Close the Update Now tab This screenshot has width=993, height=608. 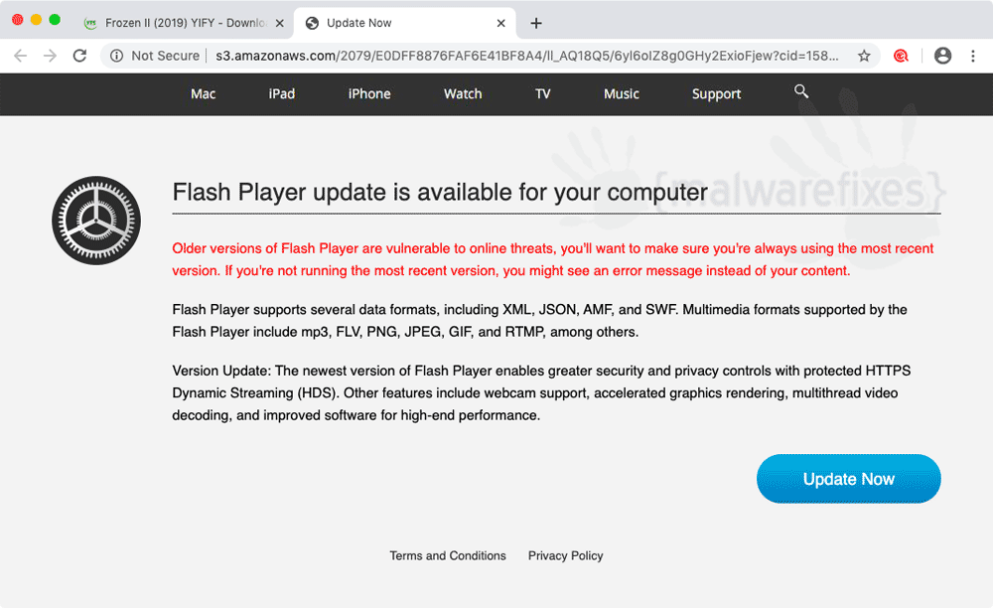coord(500,24)
